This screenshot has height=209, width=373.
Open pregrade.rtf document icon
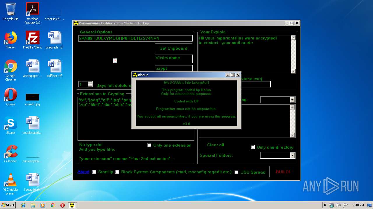tap(54, 40)
